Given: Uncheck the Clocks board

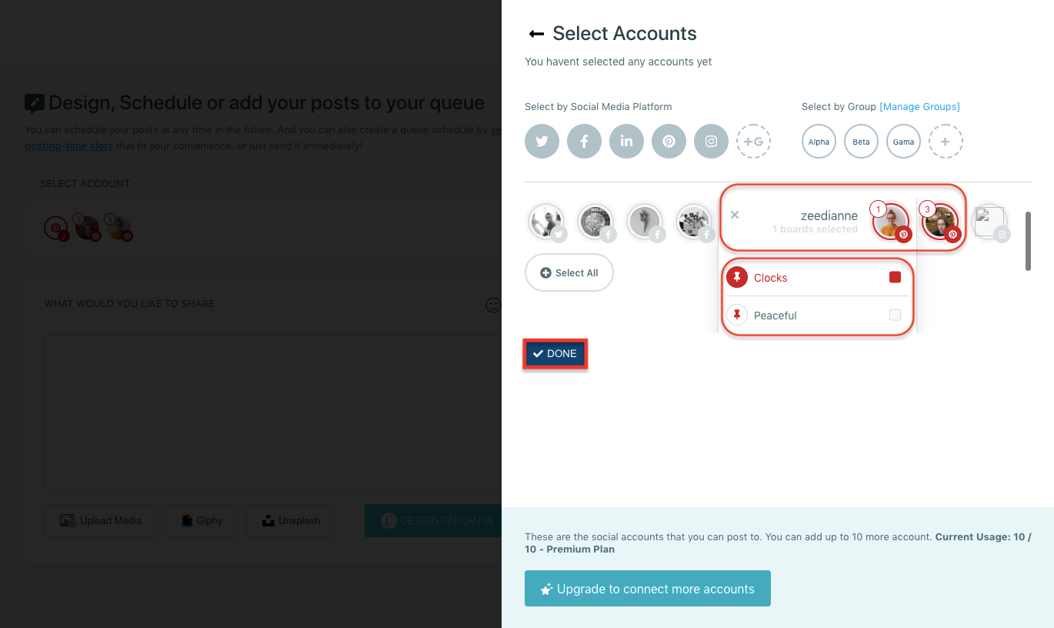Looking at the screenshot, I should click(895, 277).
